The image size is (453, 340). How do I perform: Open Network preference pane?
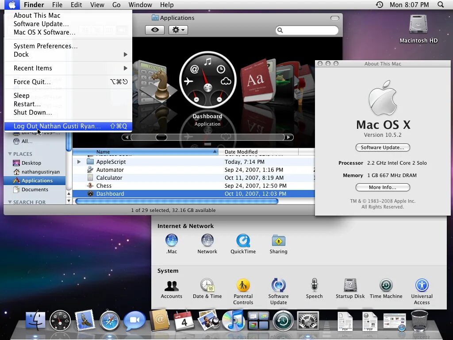[x=207, y=244]
